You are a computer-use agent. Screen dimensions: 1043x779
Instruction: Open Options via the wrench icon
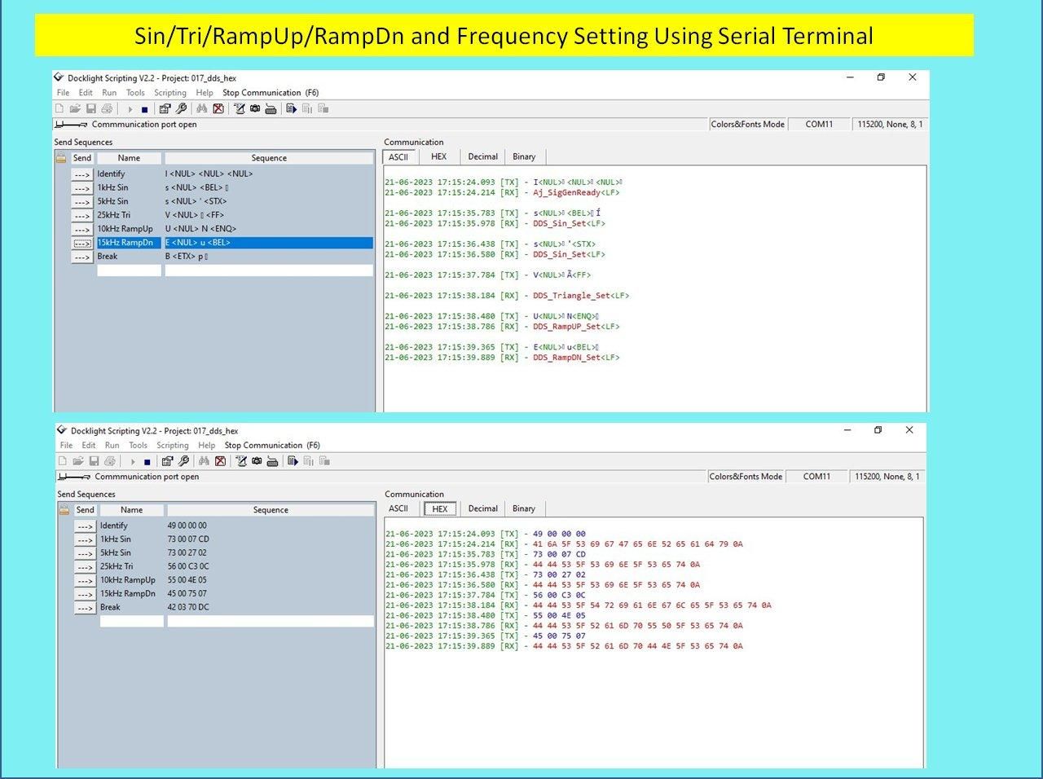[x=183, y=108]
